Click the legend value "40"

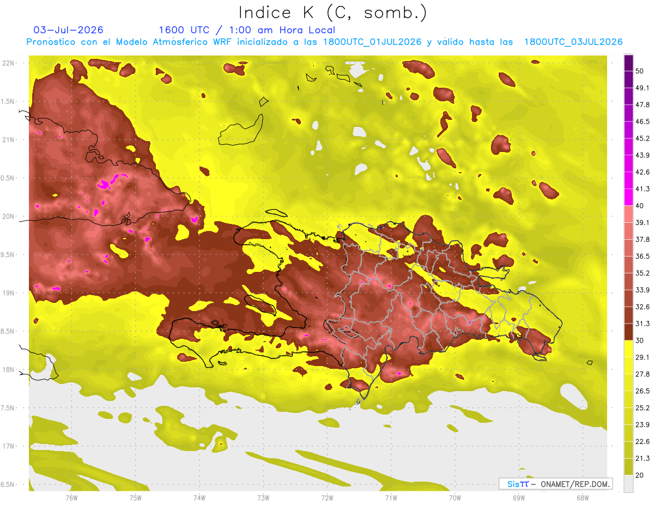[x=640, y=206]
